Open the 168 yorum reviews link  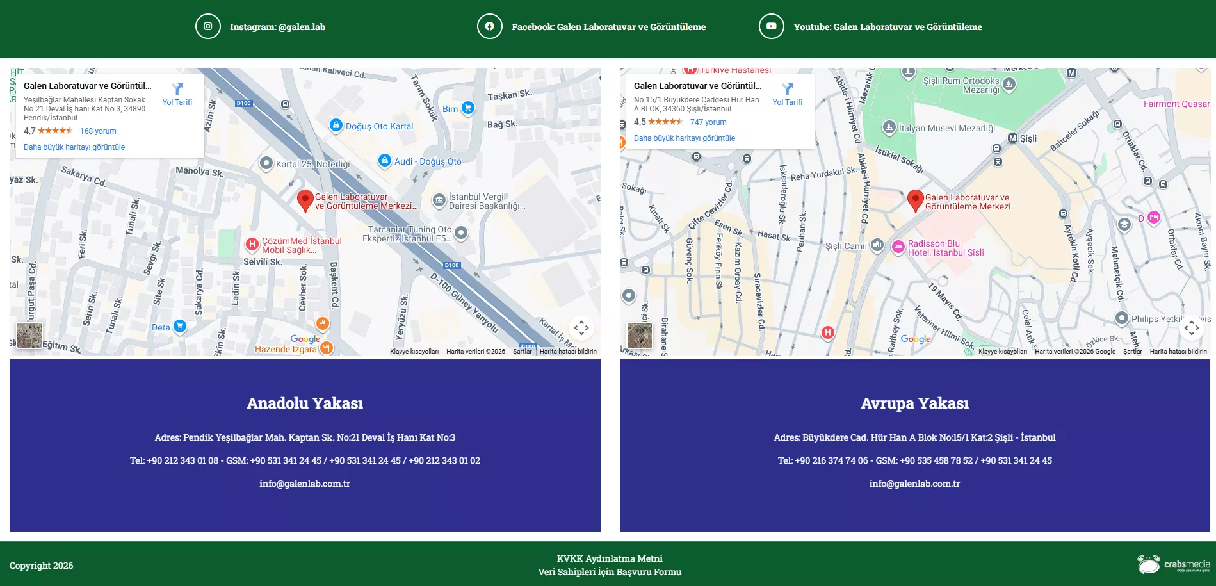point(98,131)
